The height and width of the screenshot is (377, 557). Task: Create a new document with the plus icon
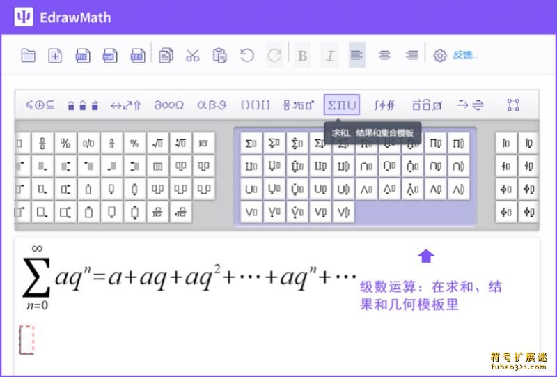tap(55, 56)
